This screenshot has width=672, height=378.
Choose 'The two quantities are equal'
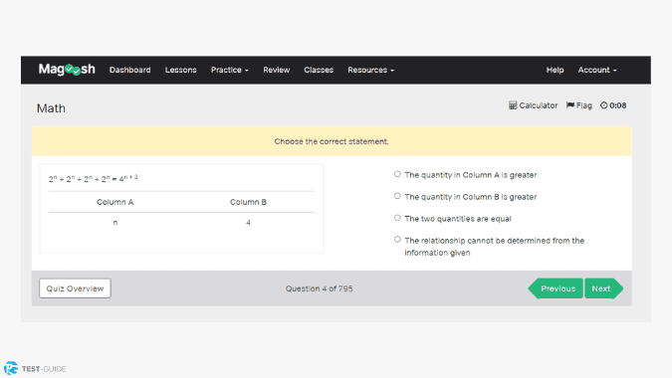(x=397, y=218)
